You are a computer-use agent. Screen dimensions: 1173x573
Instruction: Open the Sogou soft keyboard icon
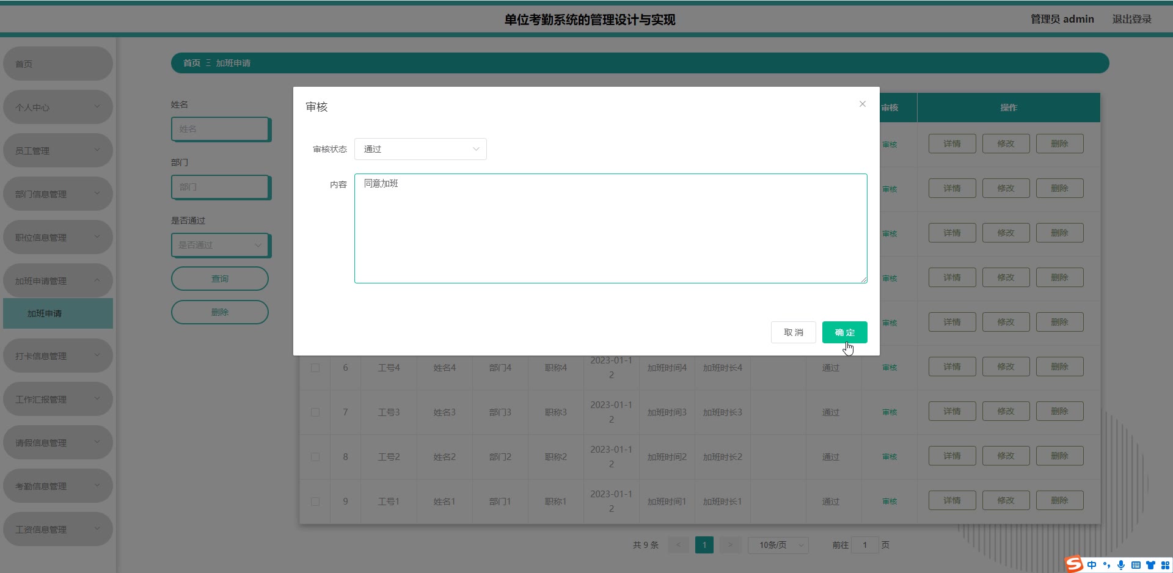[1136, 565]
